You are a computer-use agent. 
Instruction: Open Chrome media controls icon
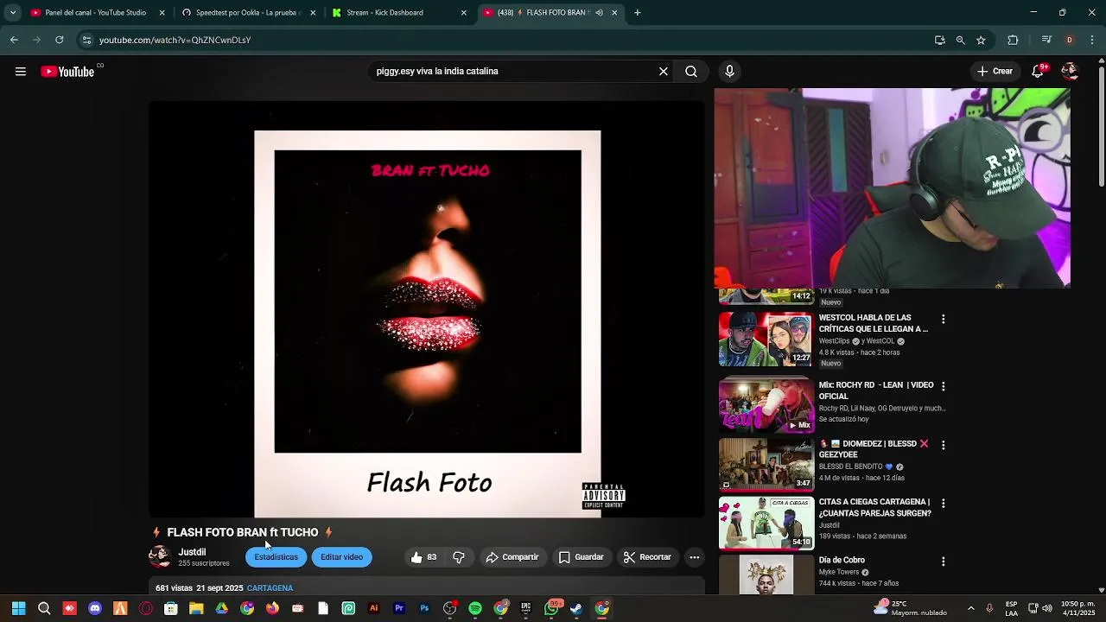tap(1046, 40)
